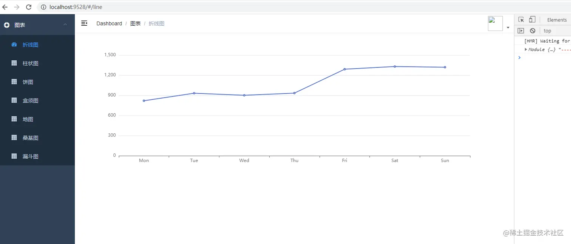Click the Dashboard breadcrumb link
Image resolution: width=571 pixels, height=244 pixels.
109,23
